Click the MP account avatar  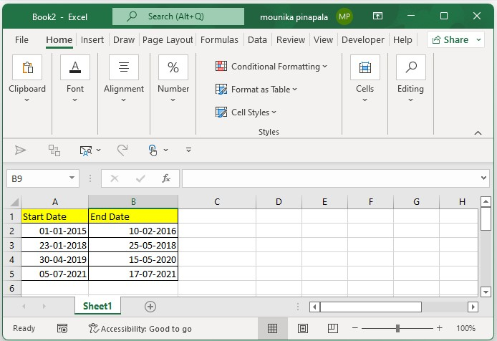[x=344, y=16]
